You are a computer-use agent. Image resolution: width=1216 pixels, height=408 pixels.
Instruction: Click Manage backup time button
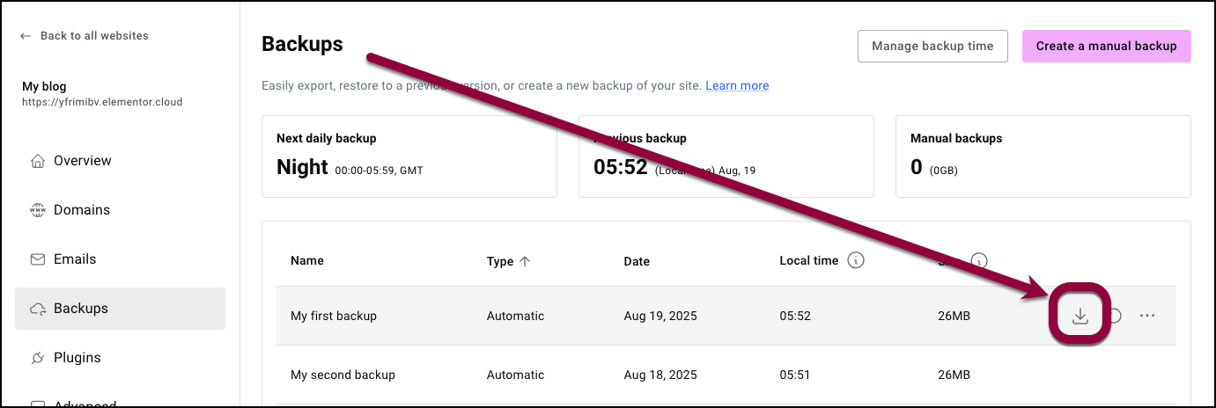point(932,47)
